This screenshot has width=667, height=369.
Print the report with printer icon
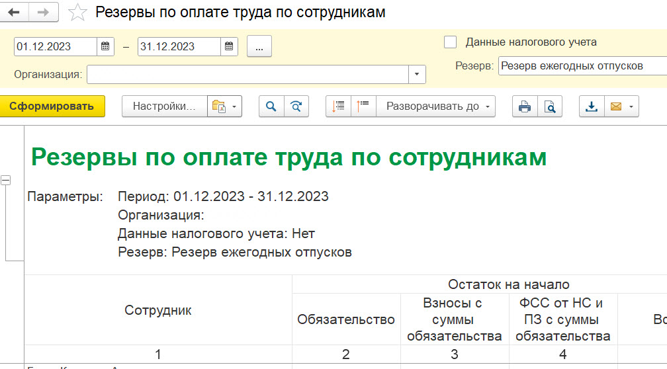525,106
